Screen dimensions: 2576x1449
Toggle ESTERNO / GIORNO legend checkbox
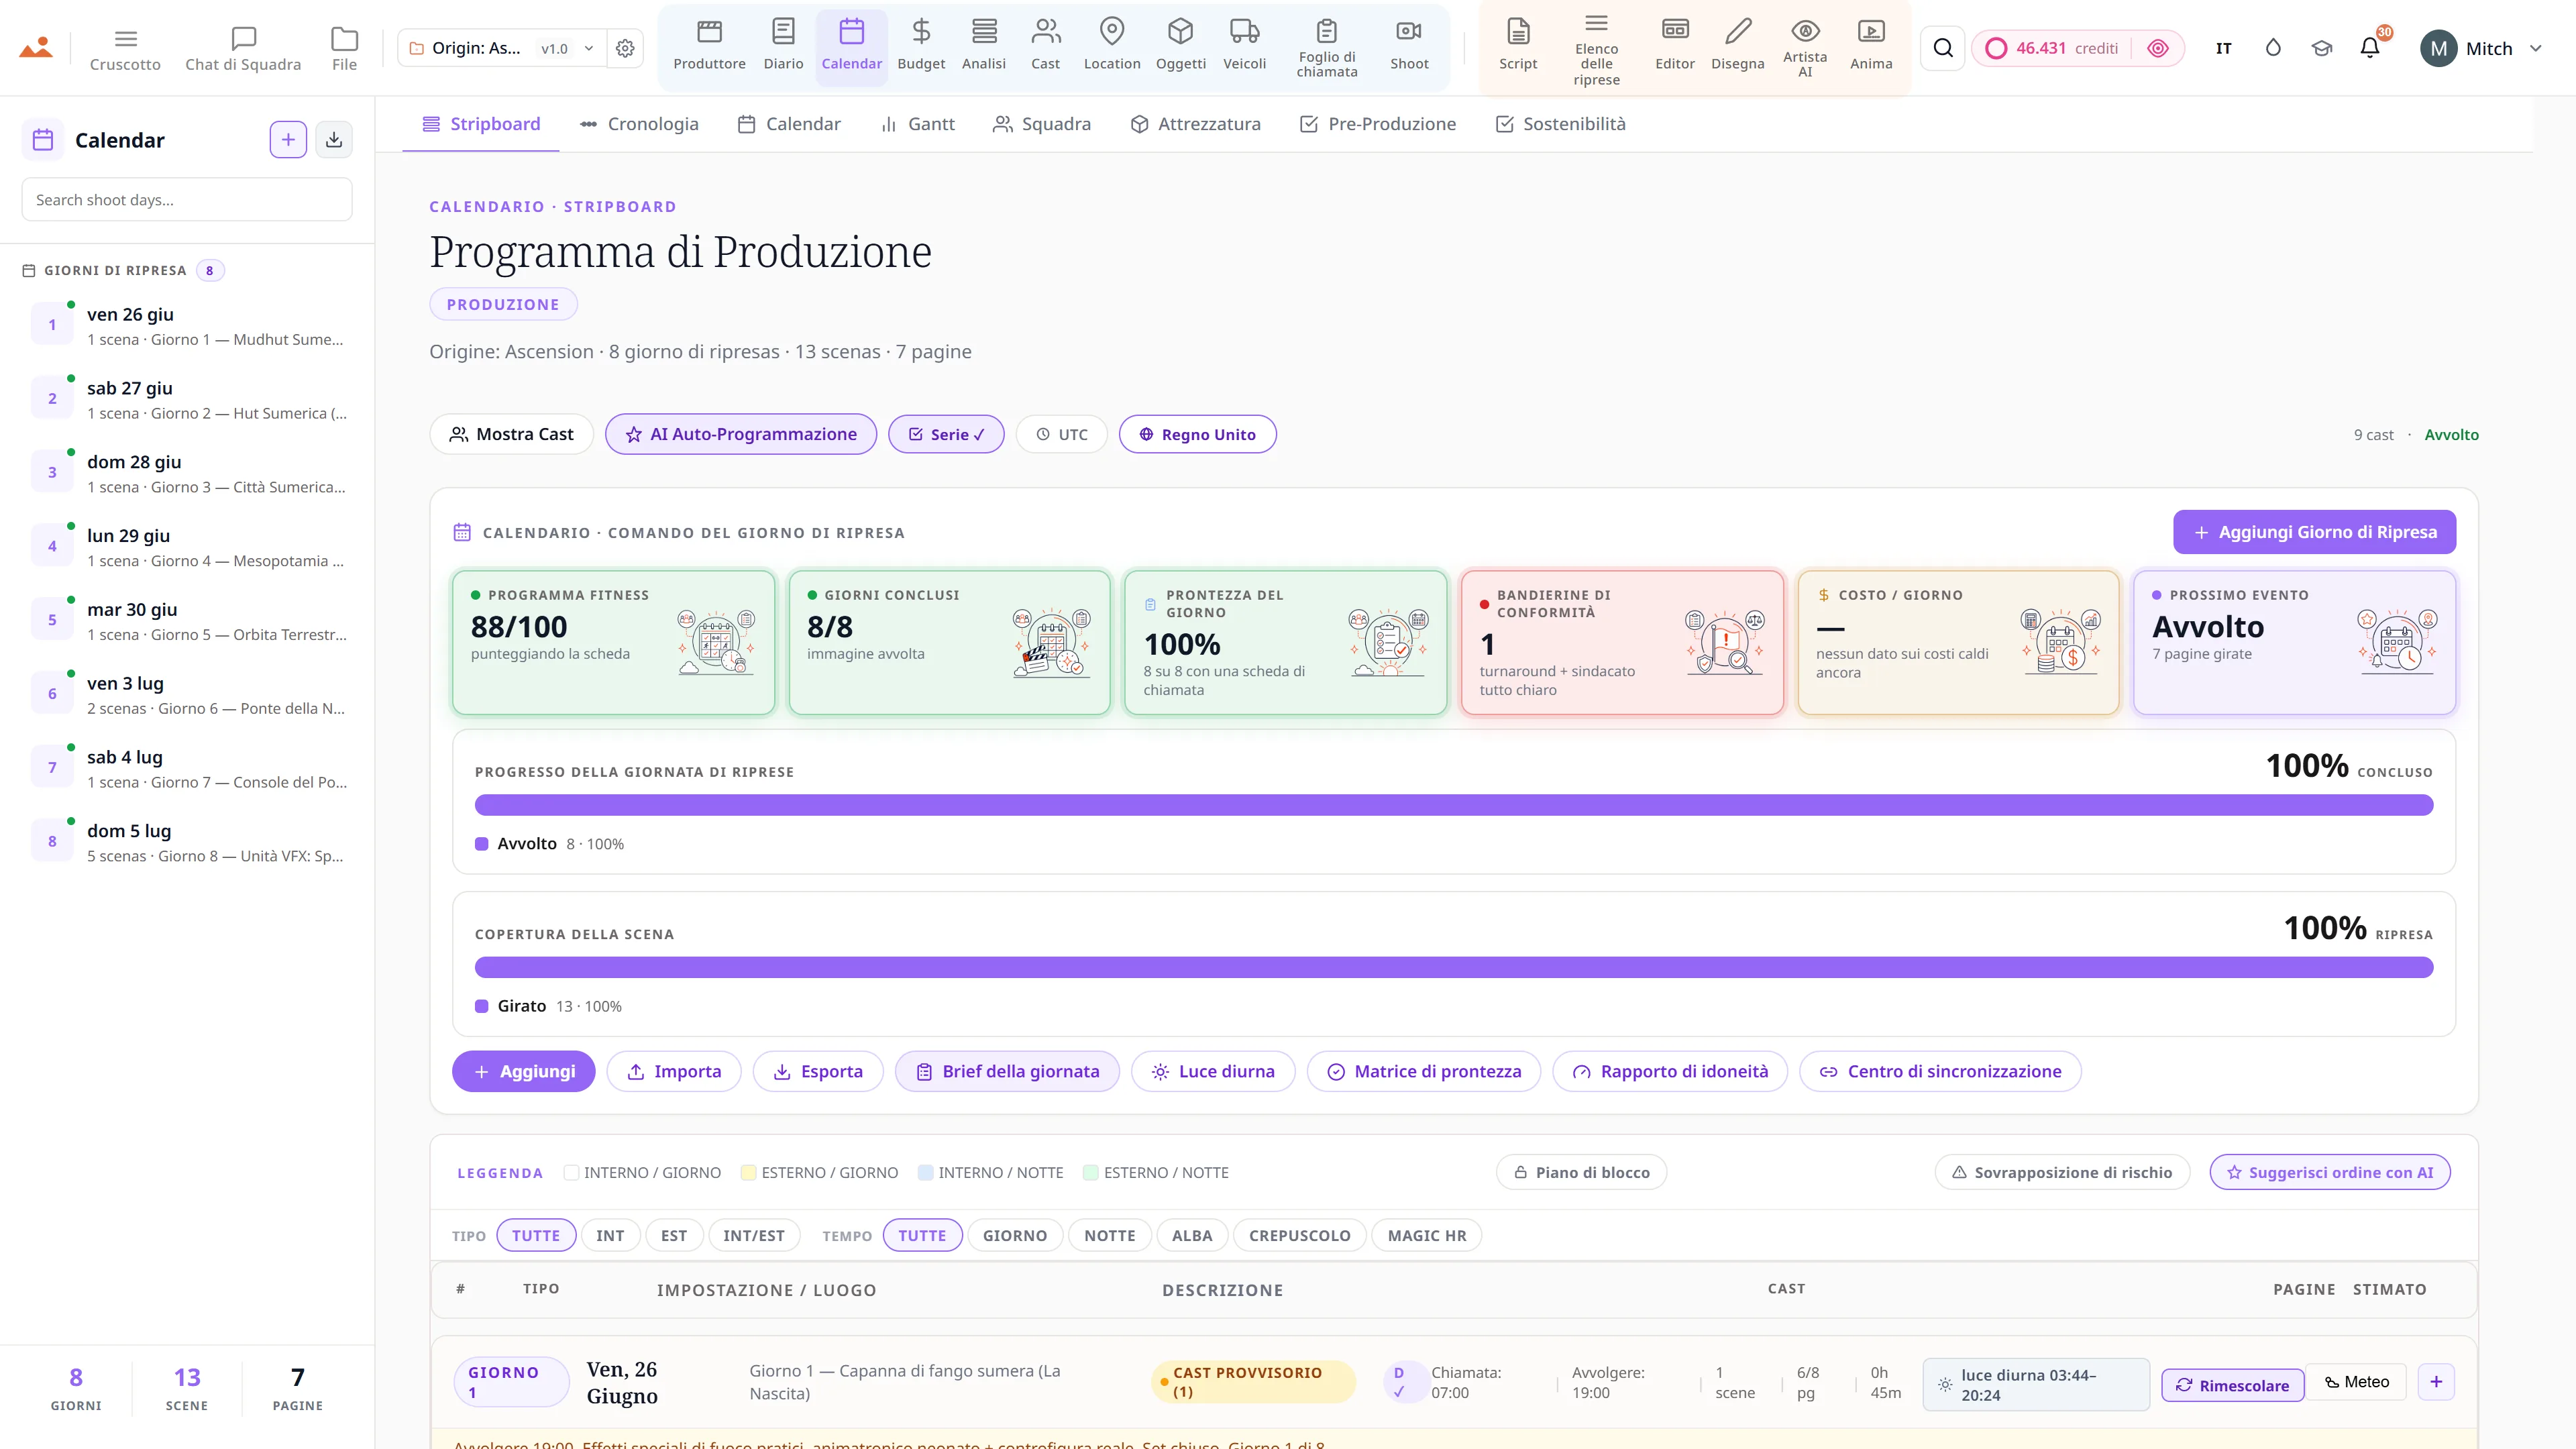[748, 1172]
